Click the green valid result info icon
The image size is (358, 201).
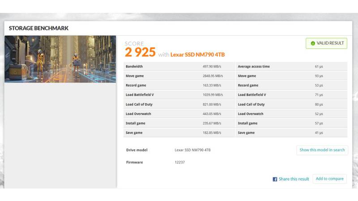coord(313,43)
